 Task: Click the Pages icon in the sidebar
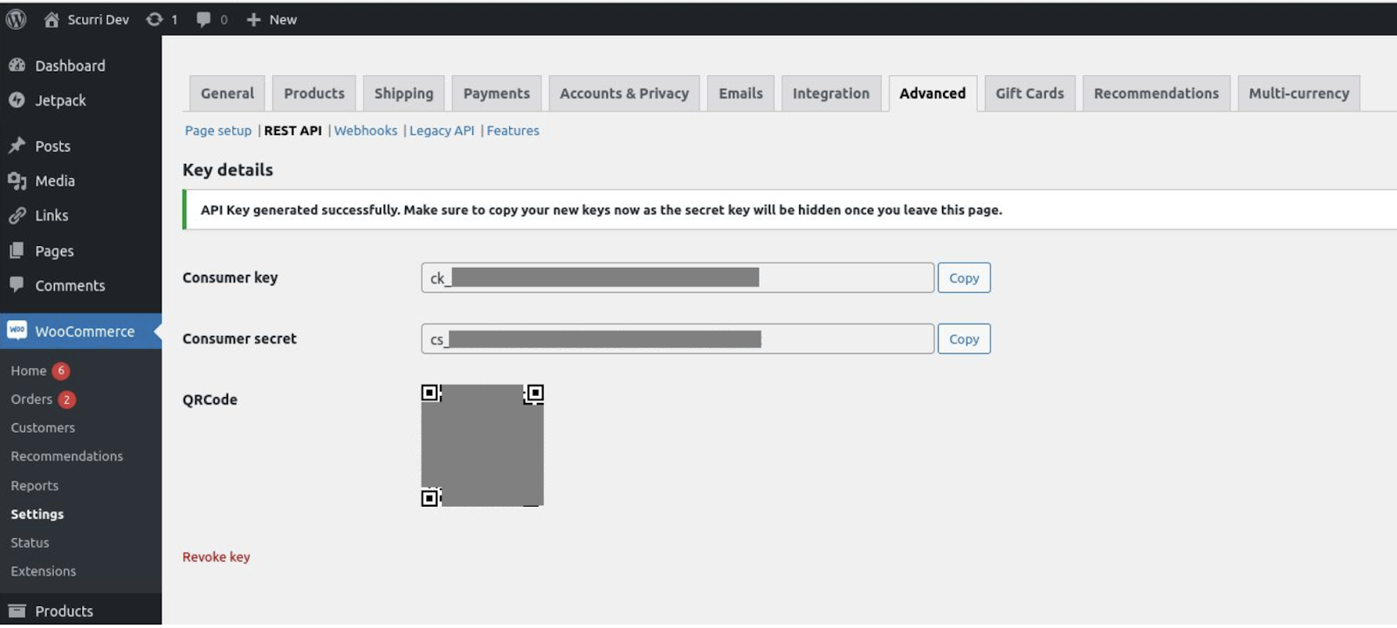point(17,250)
